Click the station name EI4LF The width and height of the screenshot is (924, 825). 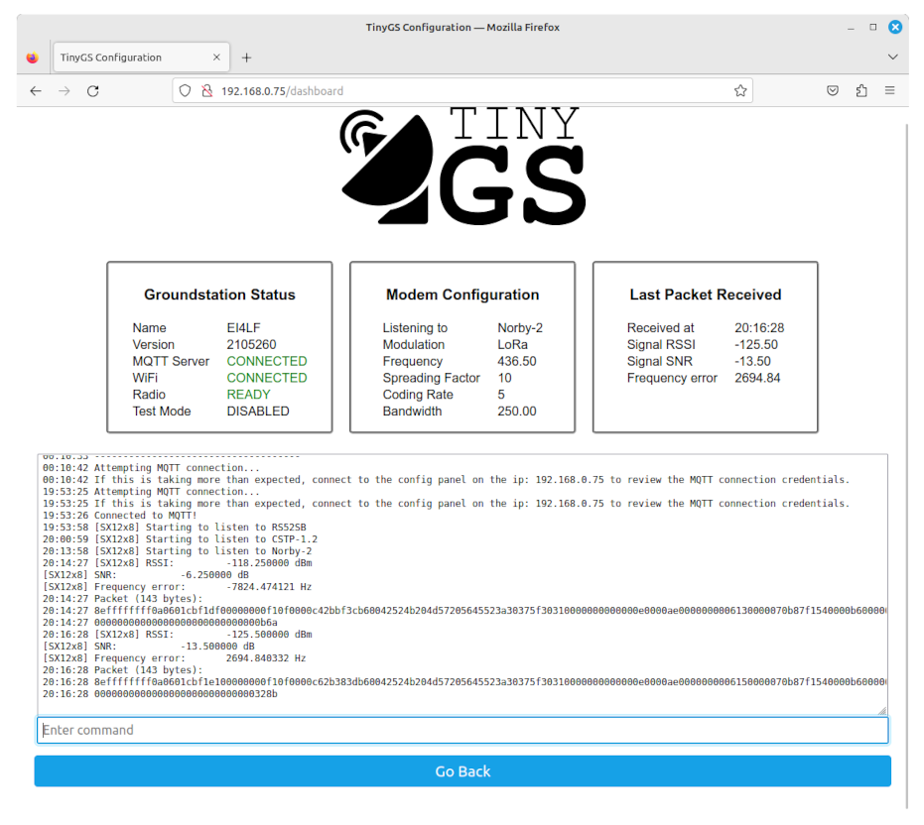pyautogui.click(x=243, y=328)
